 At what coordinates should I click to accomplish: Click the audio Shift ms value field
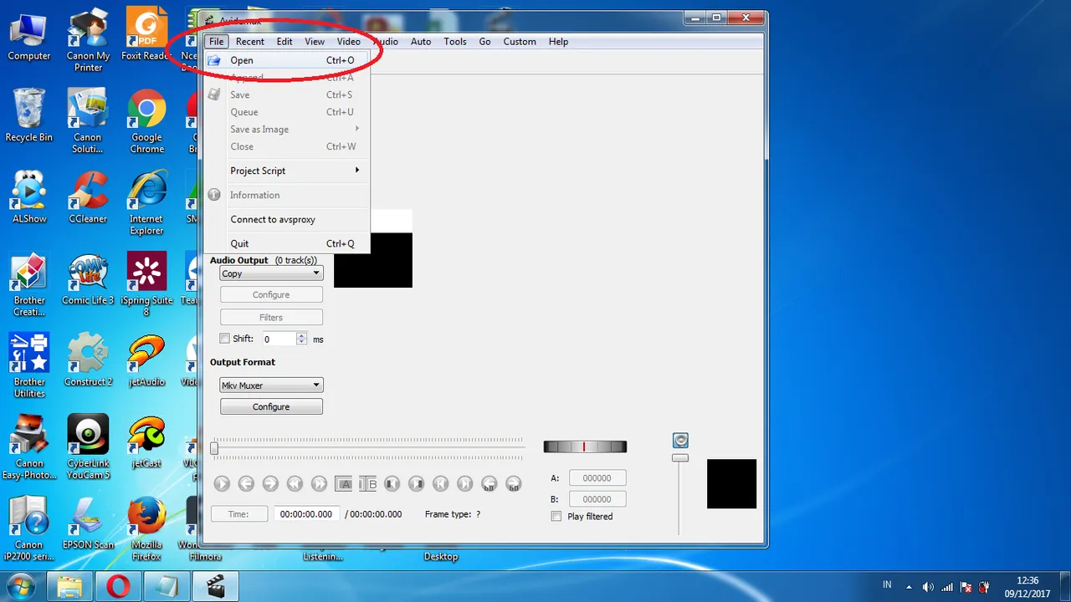coord(279,339)
